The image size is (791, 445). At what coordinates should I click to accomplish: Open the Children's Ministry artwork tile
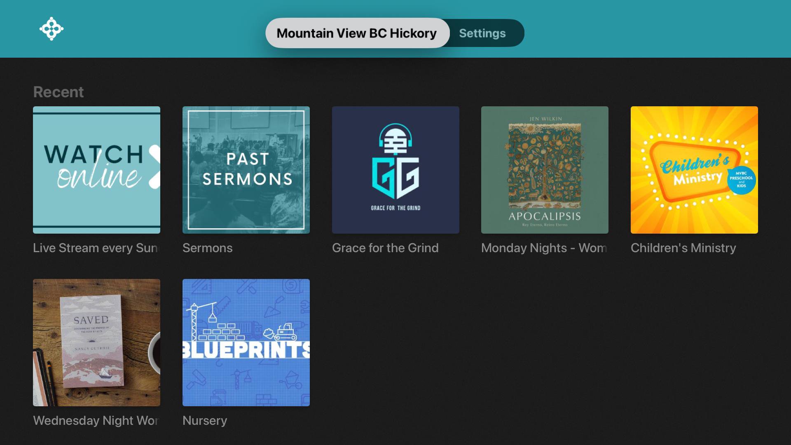694,170
